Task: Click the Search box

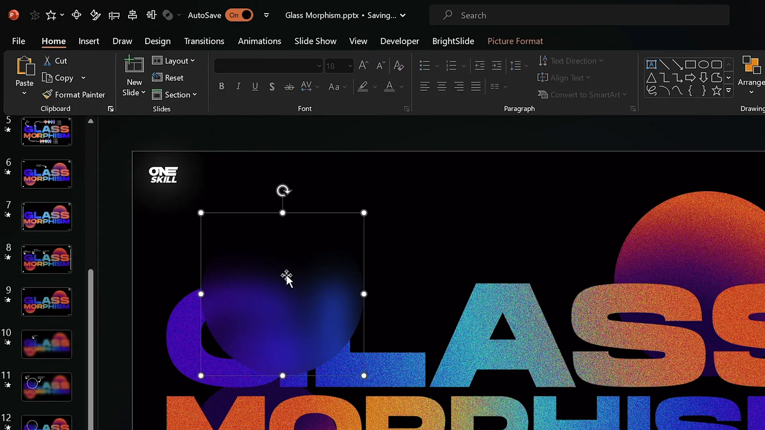Action: click(579, 15)
